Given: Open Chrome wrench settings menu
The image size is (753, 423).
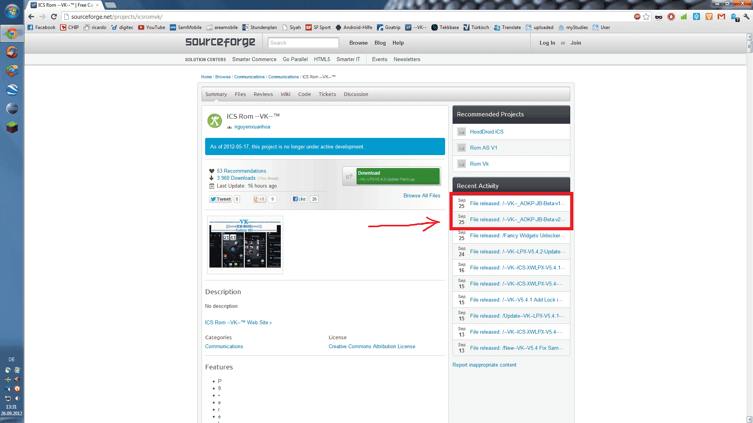Looking at the screenshot, I should [746, 16].
